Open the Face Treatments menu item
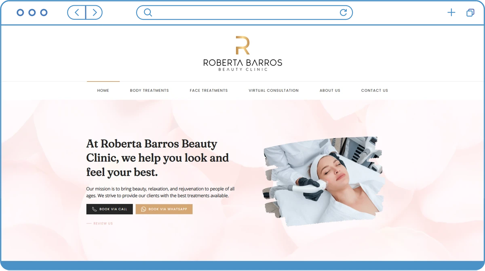The height and width of the screenshot is (271, 485). [209, 91]
